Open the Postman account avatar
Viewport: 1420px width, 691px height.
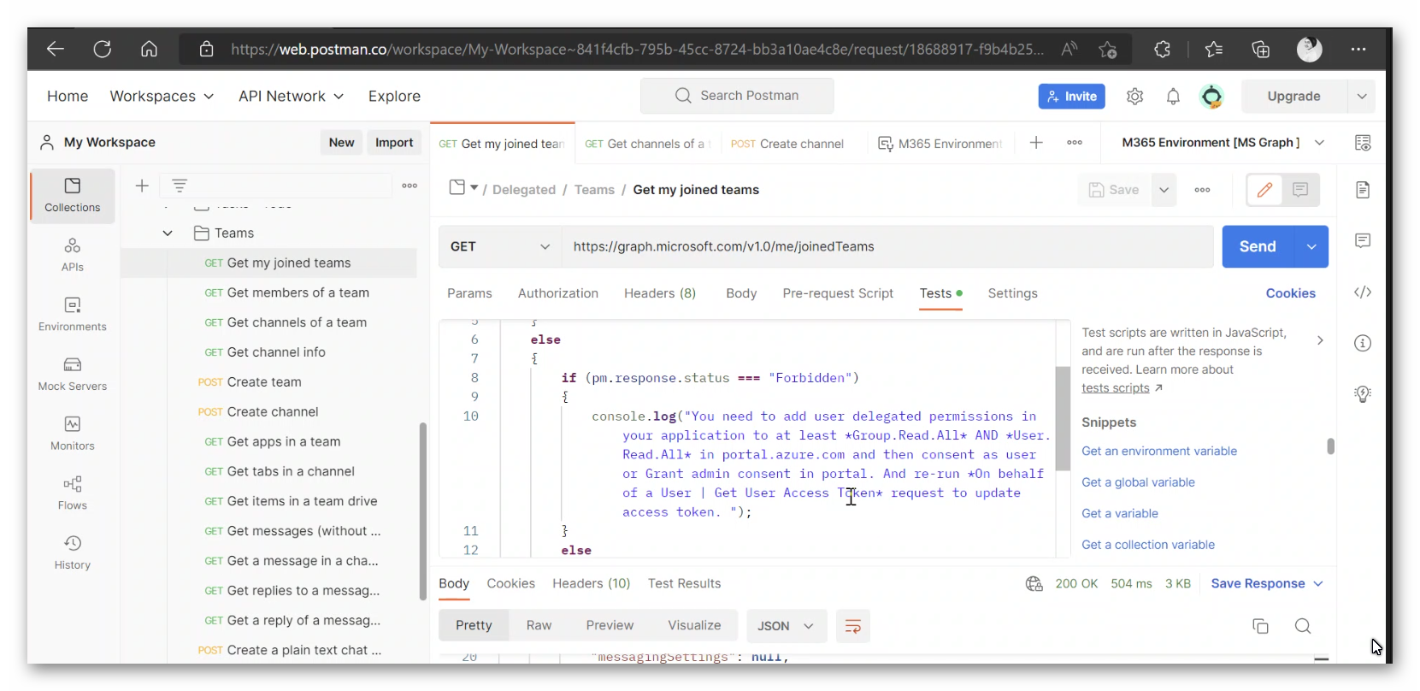tap(1211, 97)
